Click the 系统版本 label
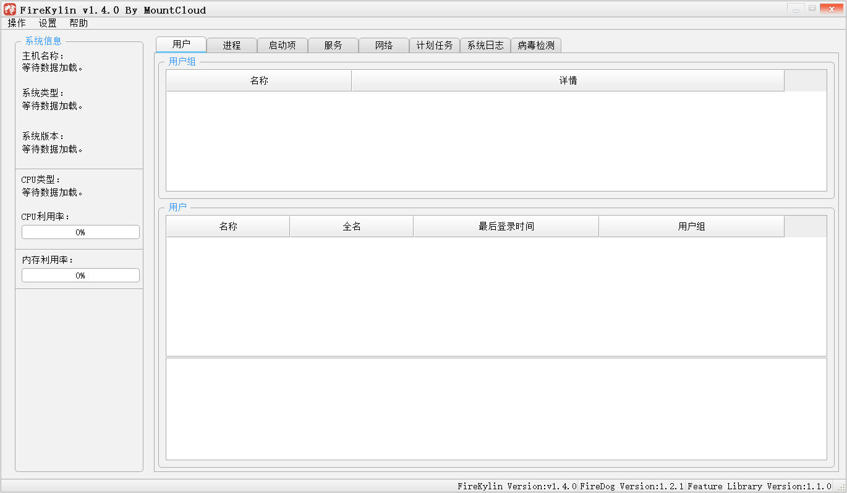This screenshot has height=493, width=847. 43,137
